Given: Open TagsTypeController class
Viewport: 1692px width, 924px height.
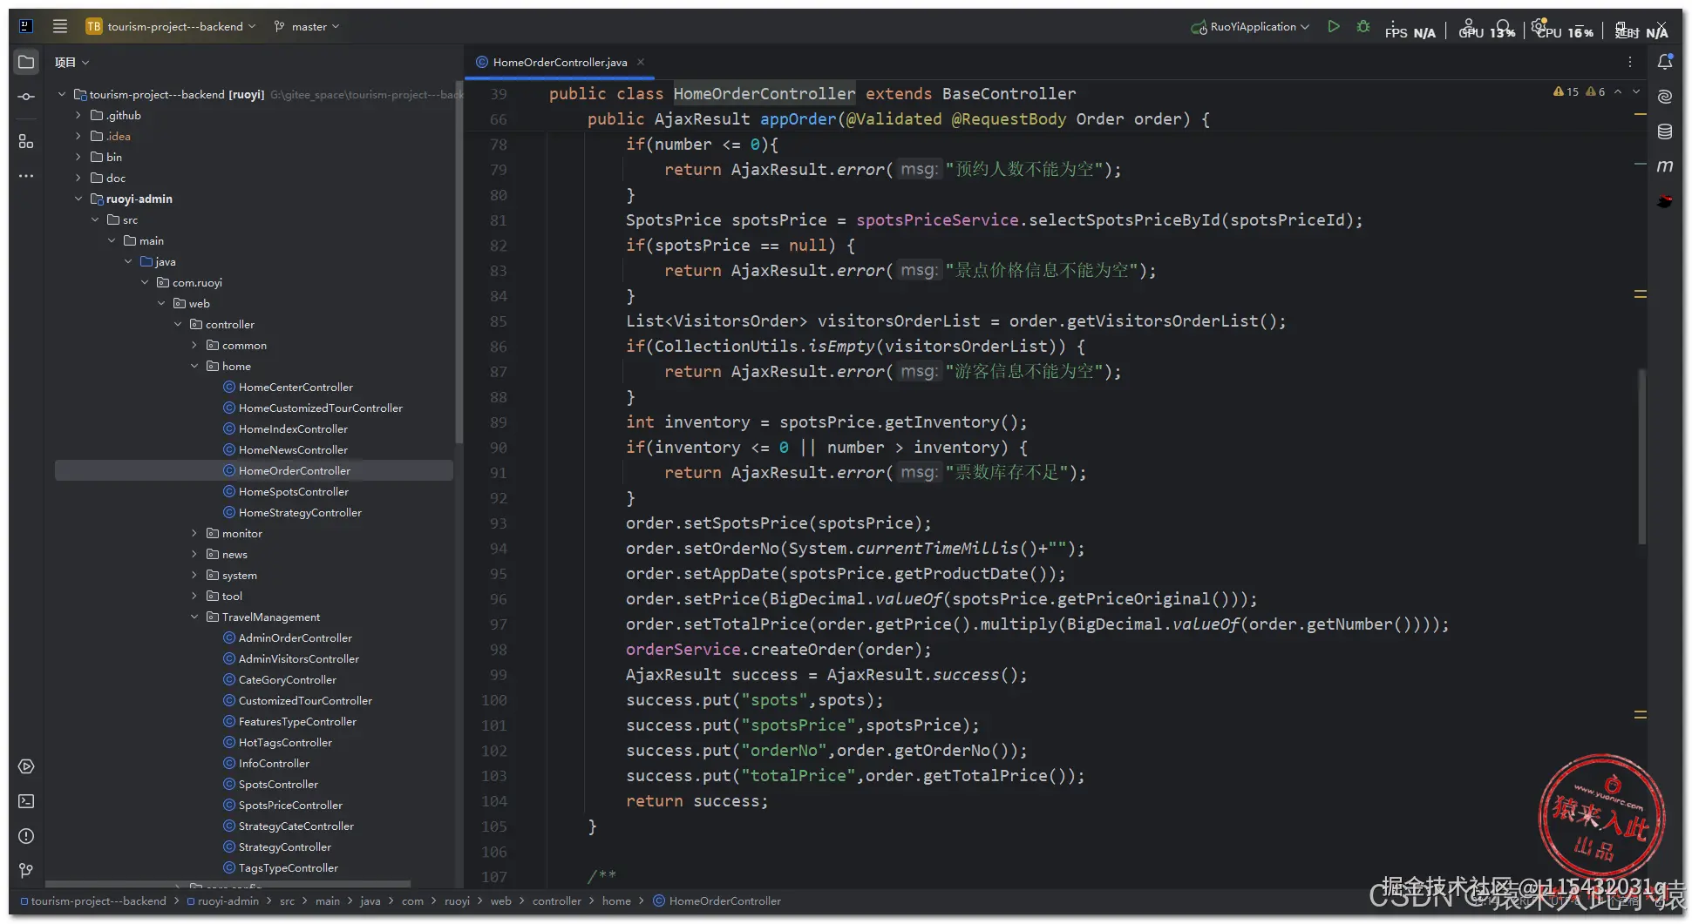Looking at the screenshot, I should coord(288,867).
